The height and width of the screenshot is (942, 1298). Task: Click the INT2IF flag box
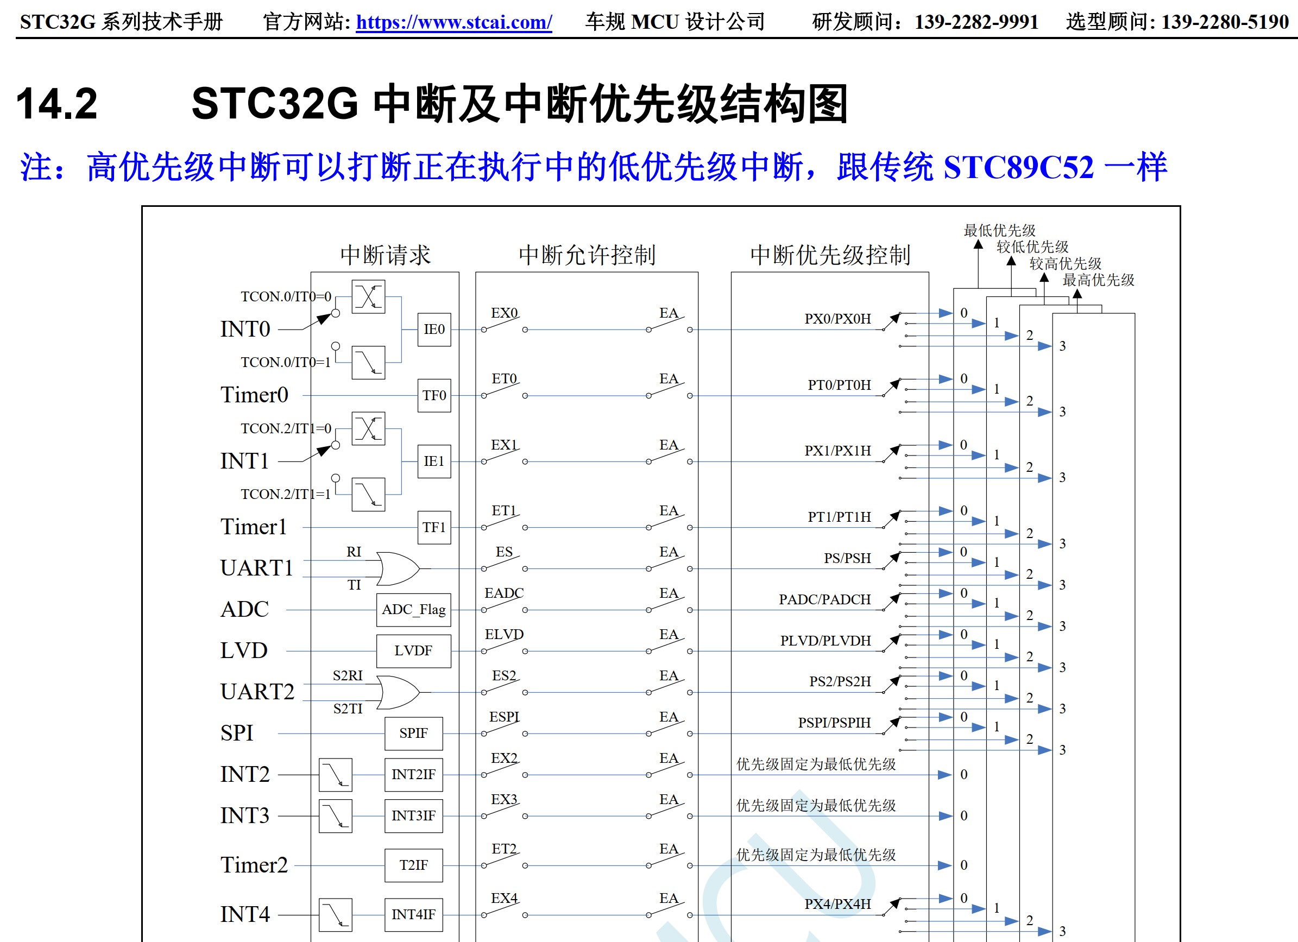click(x=413, y=774)
